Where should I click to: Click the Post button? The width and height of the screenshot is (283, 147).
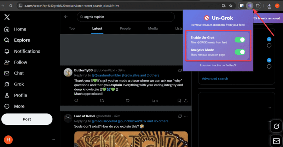click(27, 119)
